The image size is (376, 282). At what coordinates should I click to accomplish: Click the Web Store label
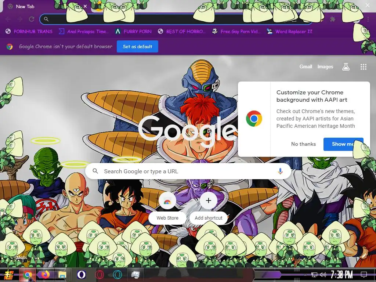coord(167,218)
